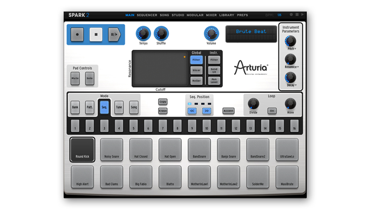Select Seq. mode

click(x=105, y=107)
